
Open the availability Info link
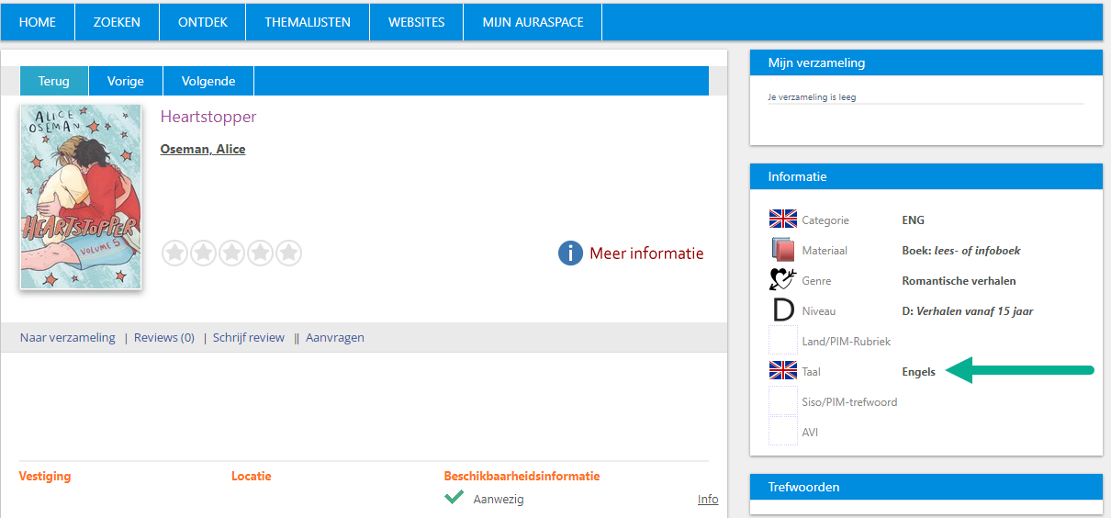(708, 499)
